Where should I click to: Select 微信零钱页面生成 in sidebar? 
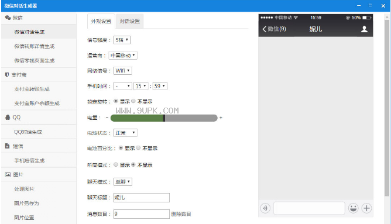click(x=39, y=60)
